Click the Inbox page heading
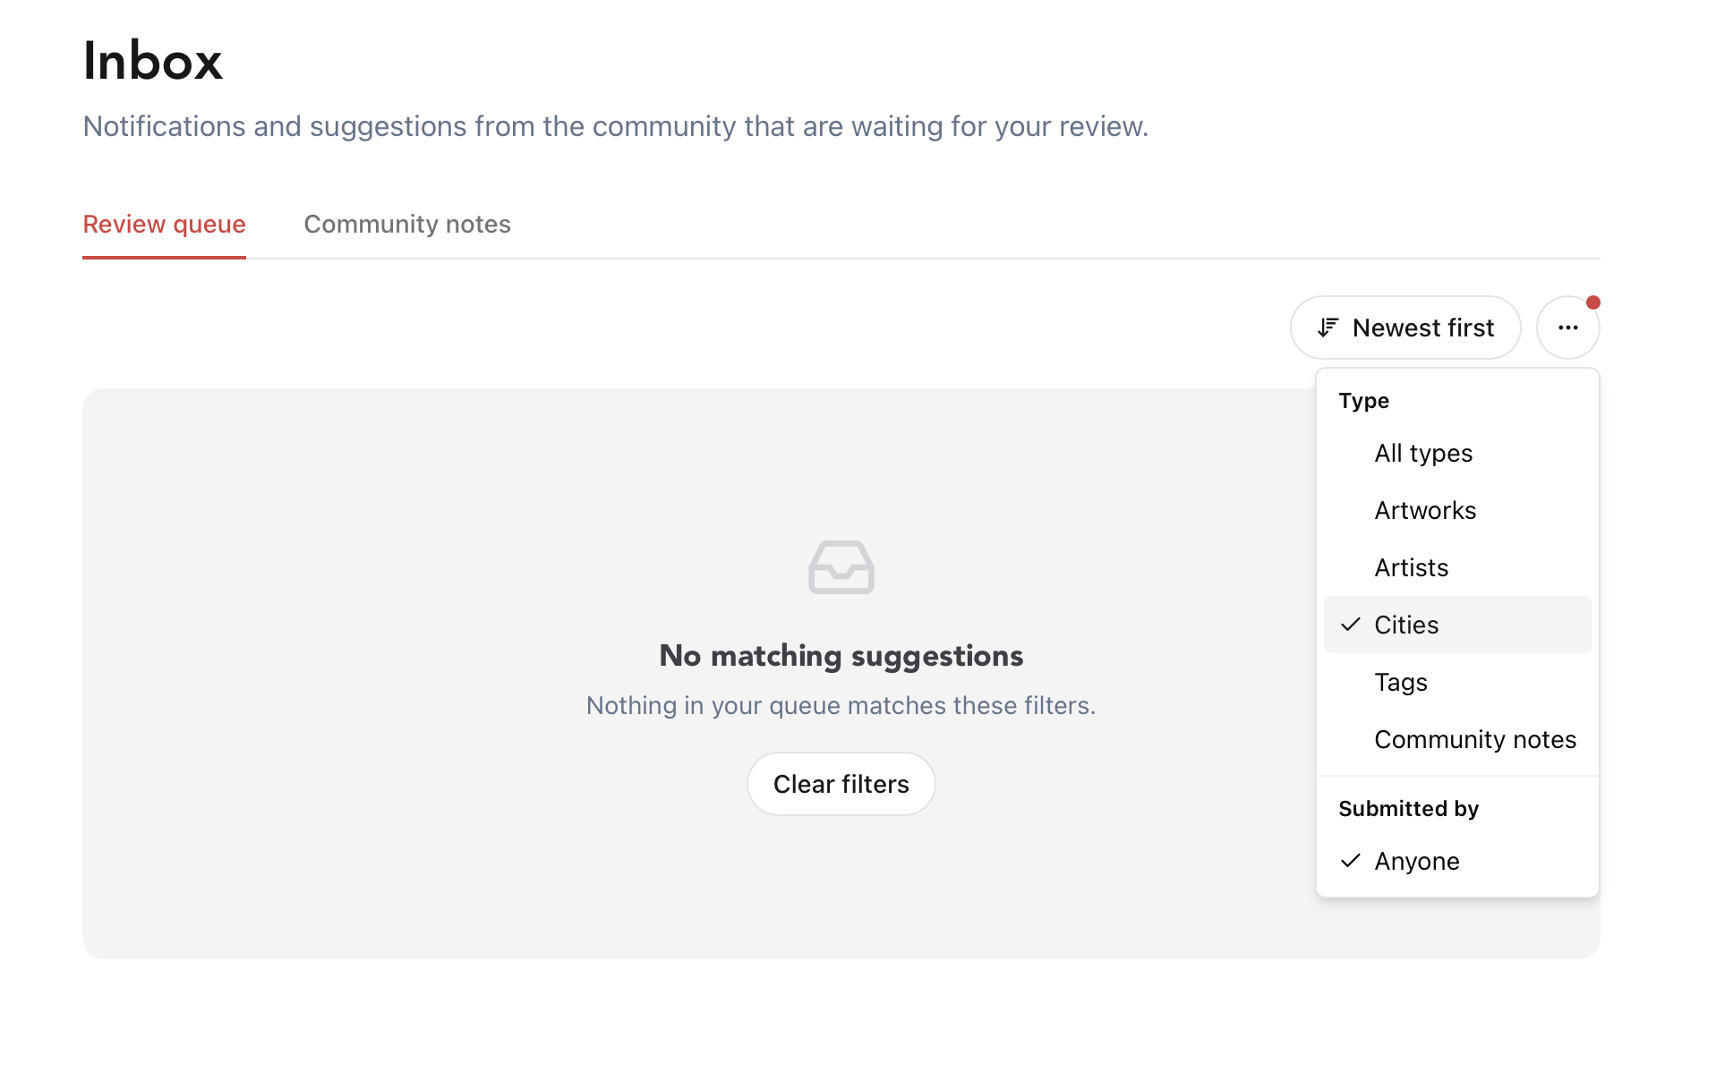The height and width of the screenshot is (1072, 1733). [153, 61]
